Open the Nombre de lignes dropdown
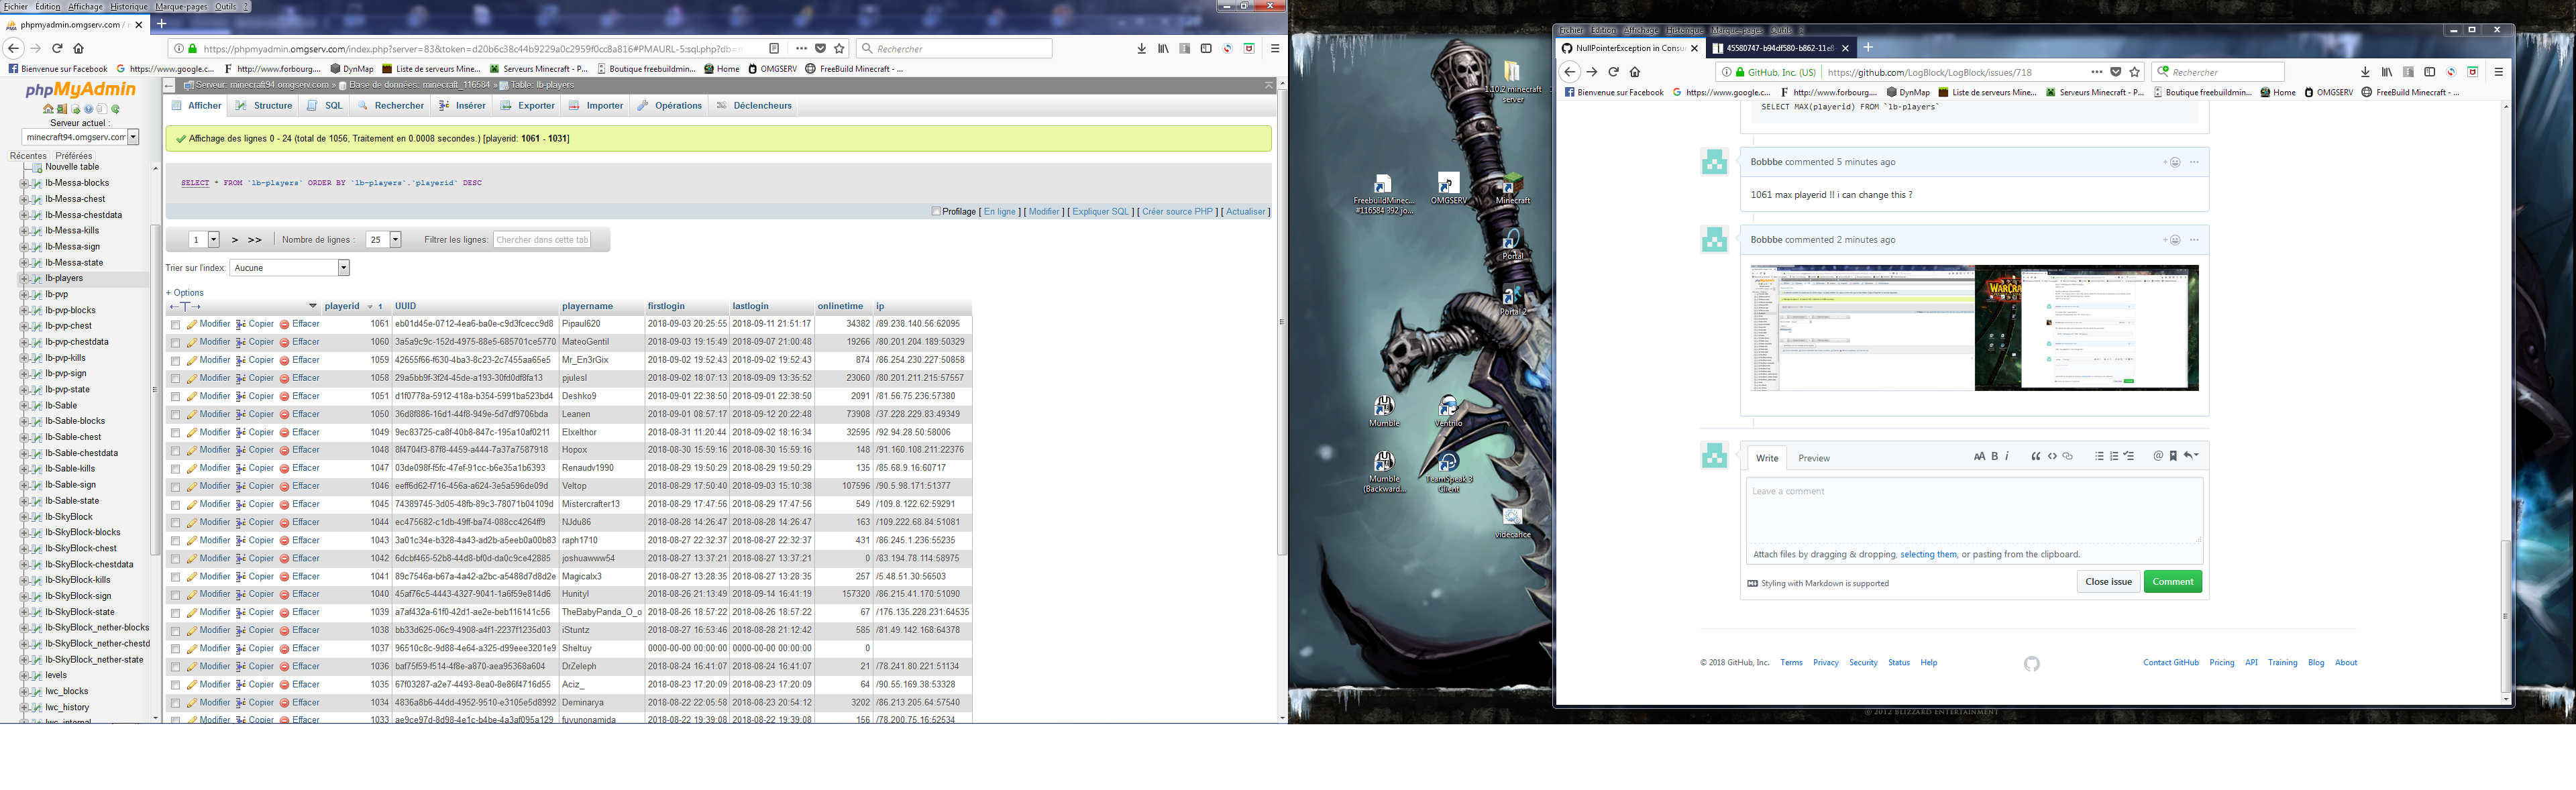2576x790 pixels. [x=395, y=240]
